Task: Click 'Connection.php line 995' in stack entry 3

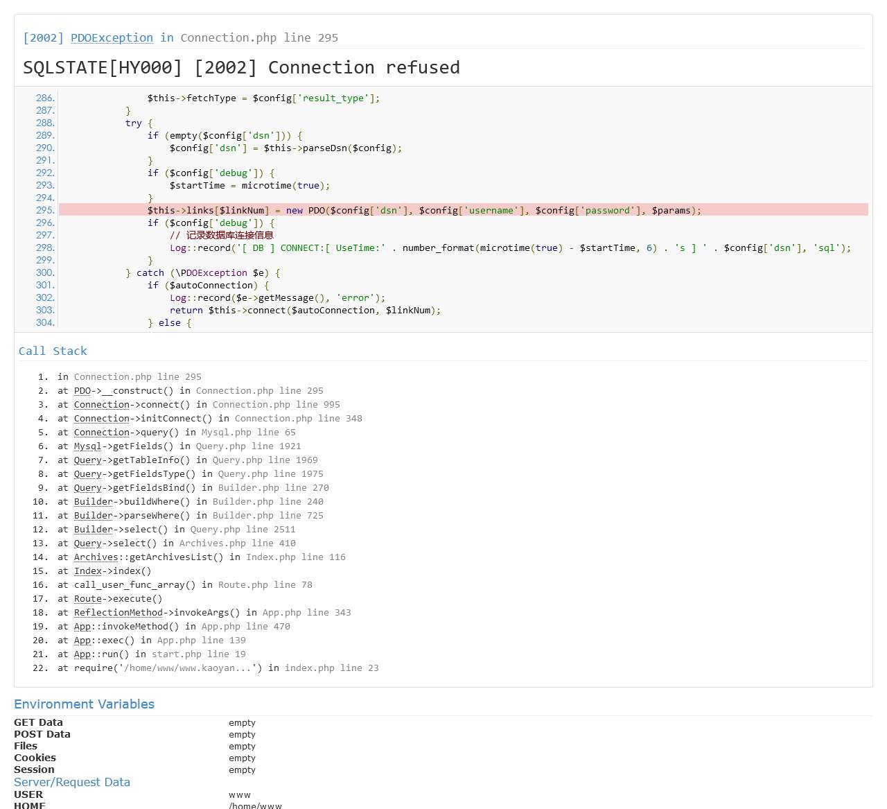Action: [x=276, y=405]
